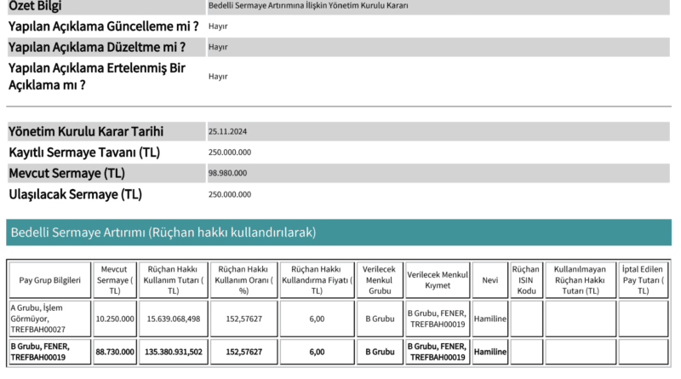Click the 'Verilecek Menkul Kıymet' column header

(x=438, y=280)
